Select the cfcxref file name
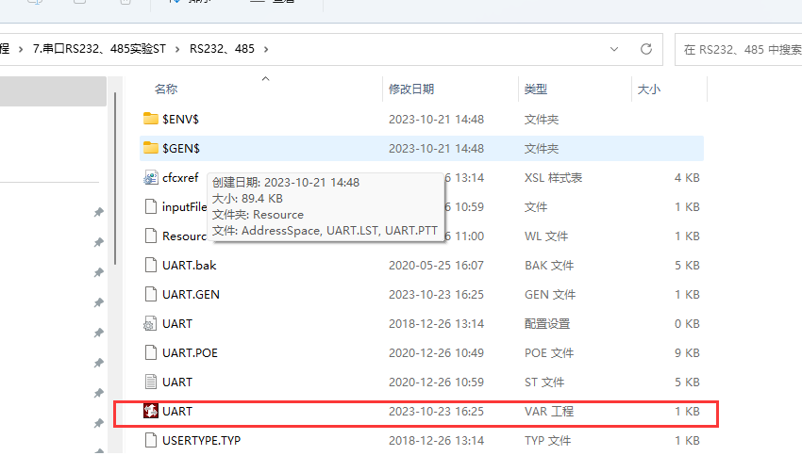The width and height of the screenshot is (802, 472). 180,177
